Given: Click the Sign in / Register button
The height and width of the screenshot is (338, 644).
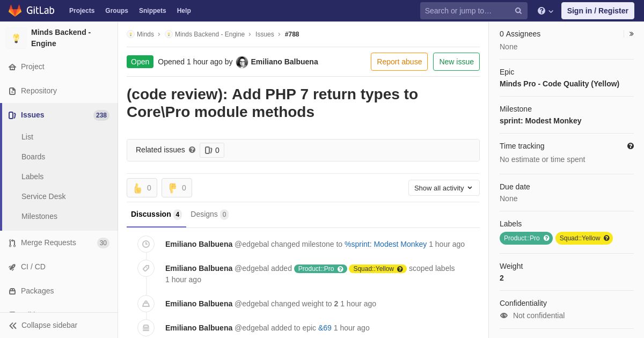Looking at the screenshot, I should click(598, 11).
